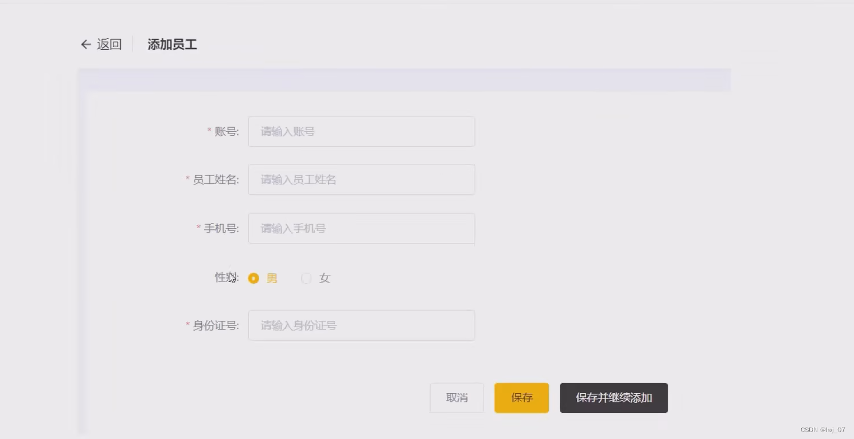Click into the 手机号 input box

point(361,228)
